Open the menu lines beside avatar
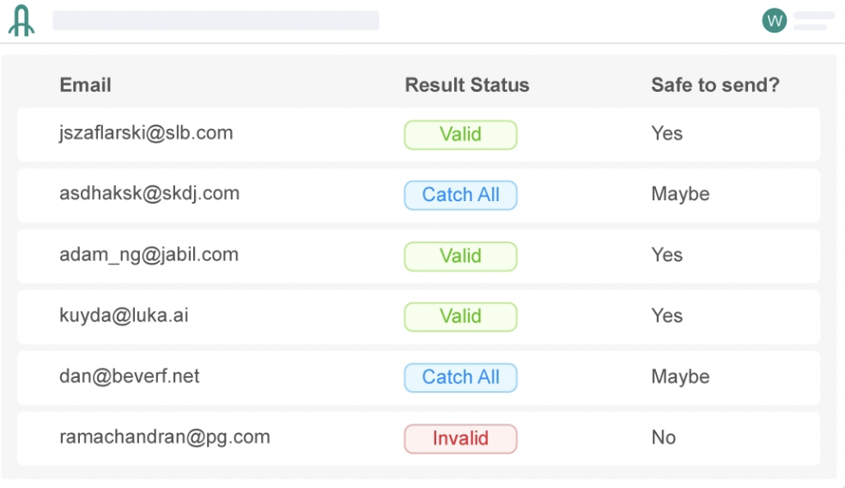 click(x=813, y=21)
